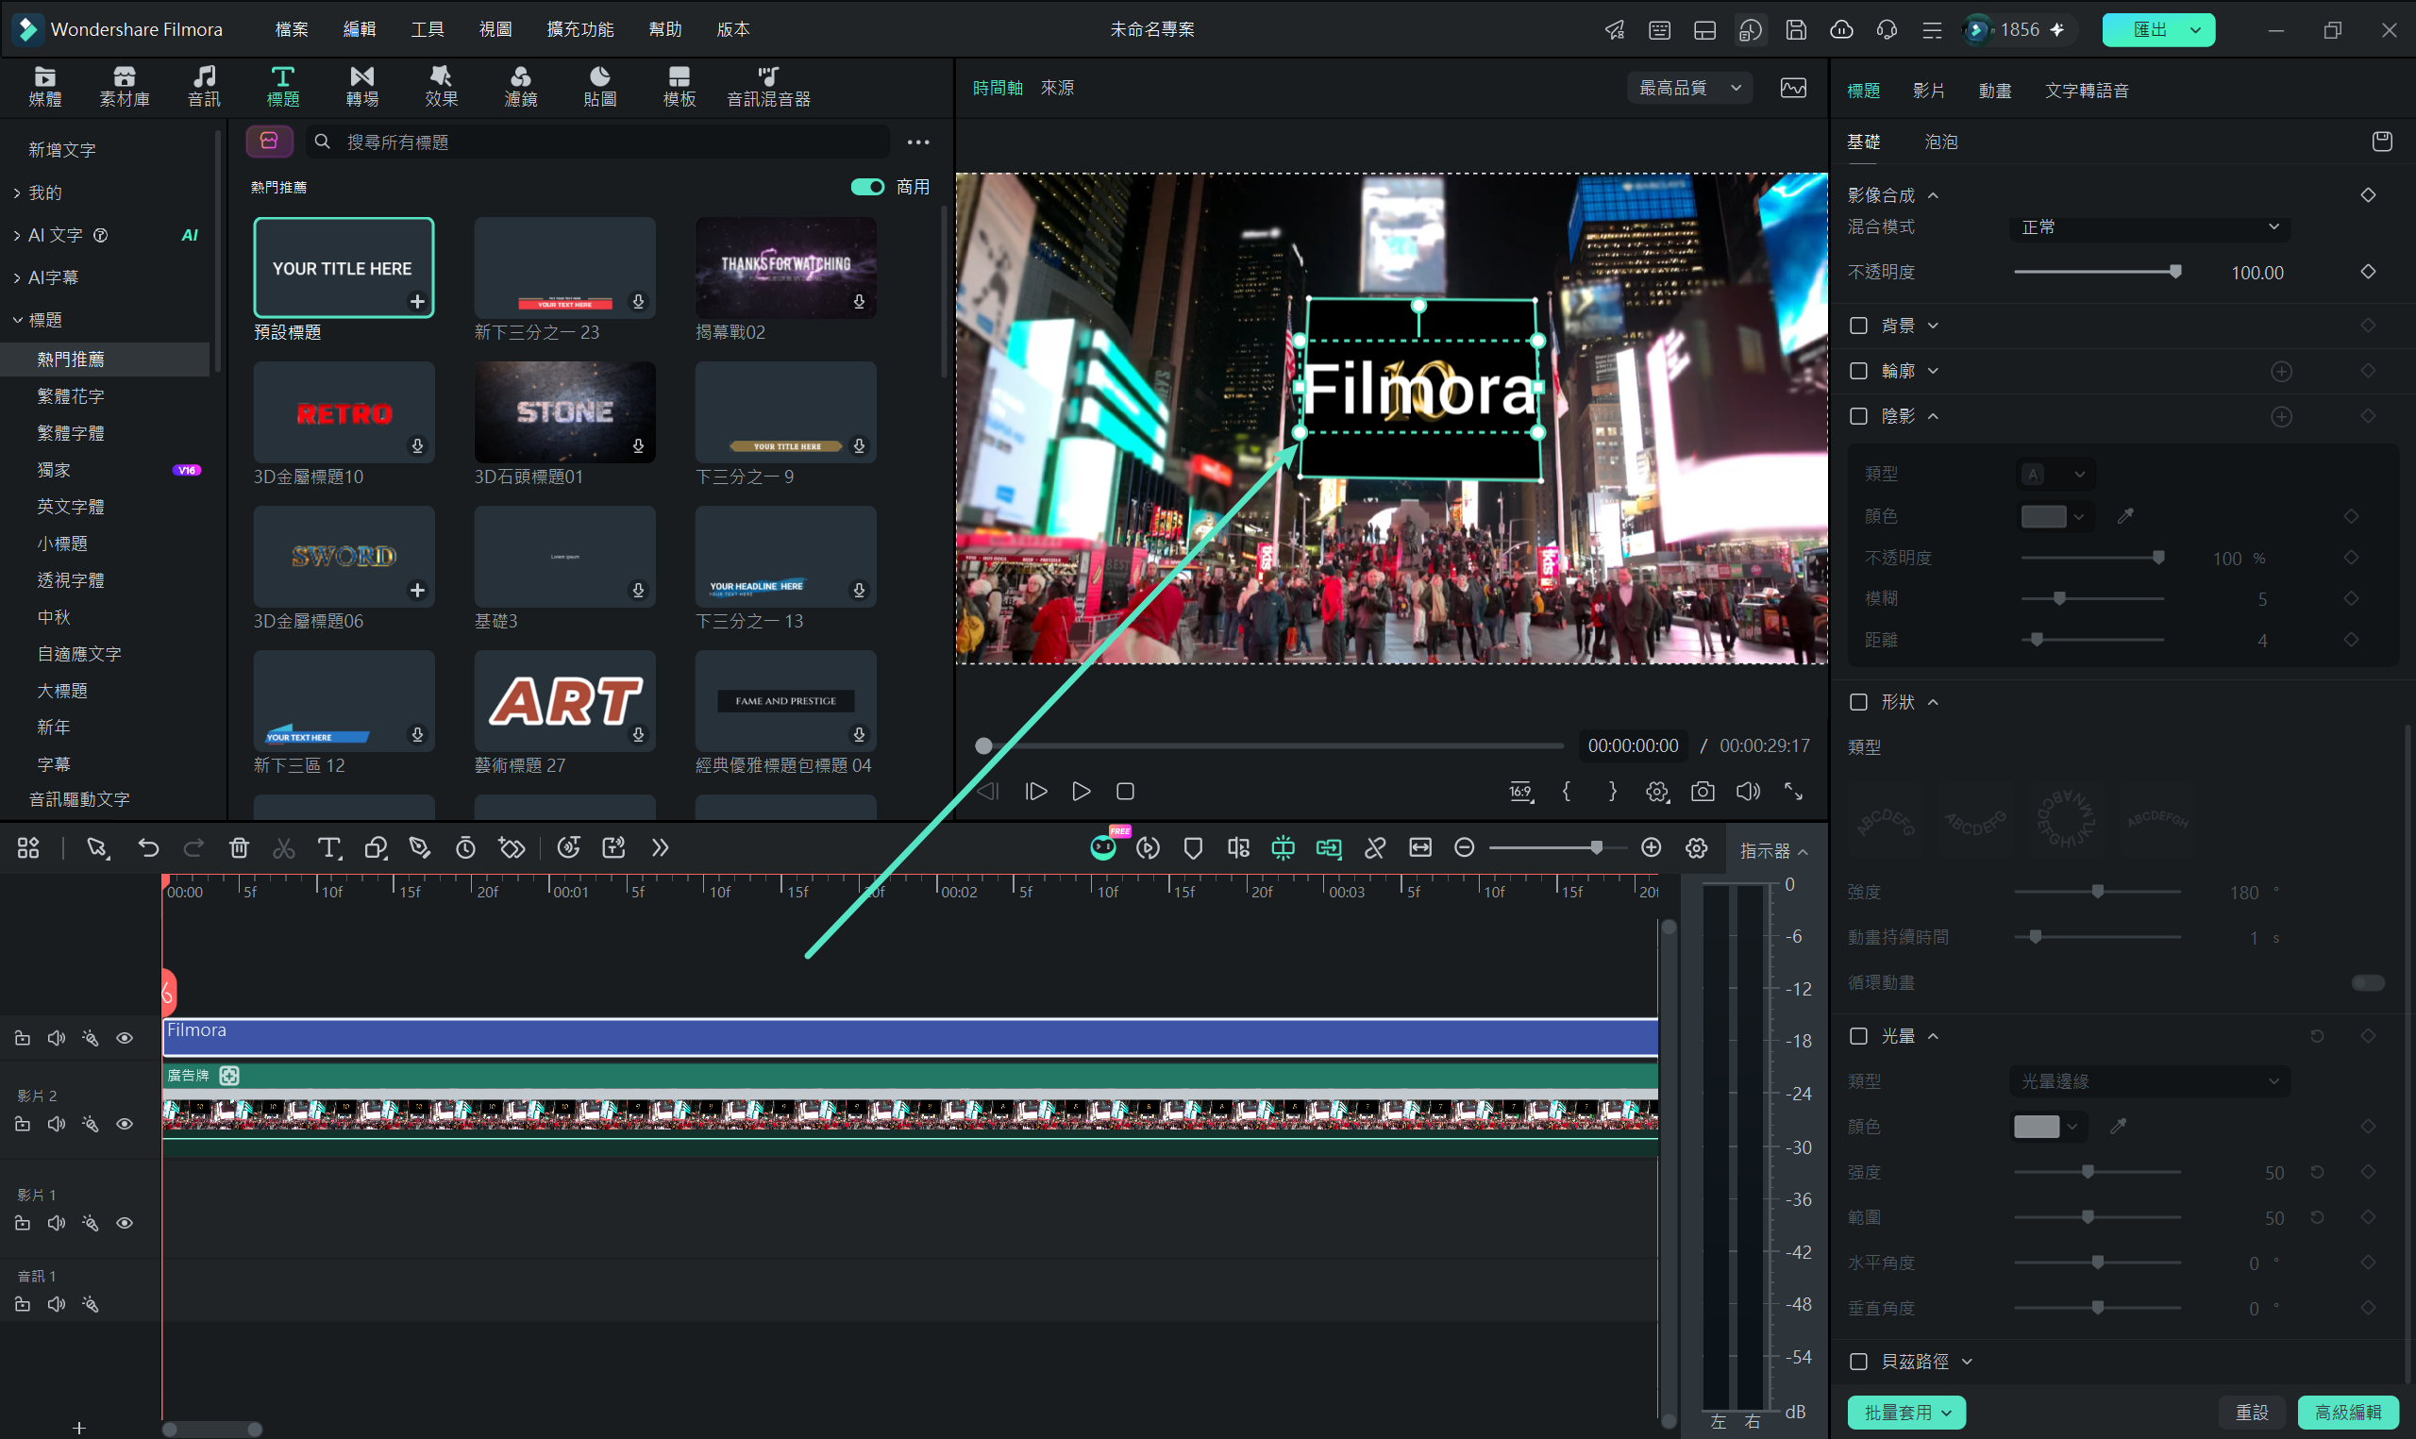
Task: Click the play button in preview controls
Action: [x=1081, y=793]
